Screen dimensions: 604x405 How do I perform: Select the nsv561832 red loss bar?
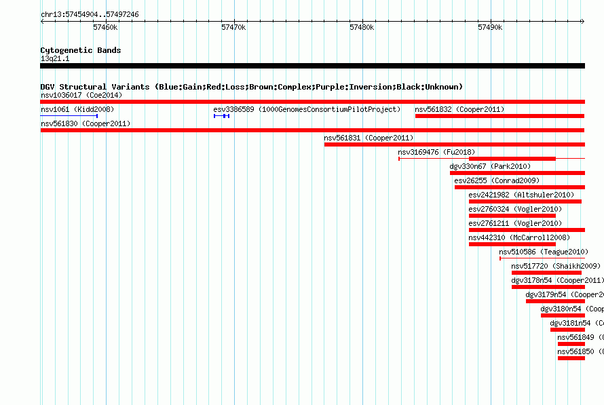[500, 116]
